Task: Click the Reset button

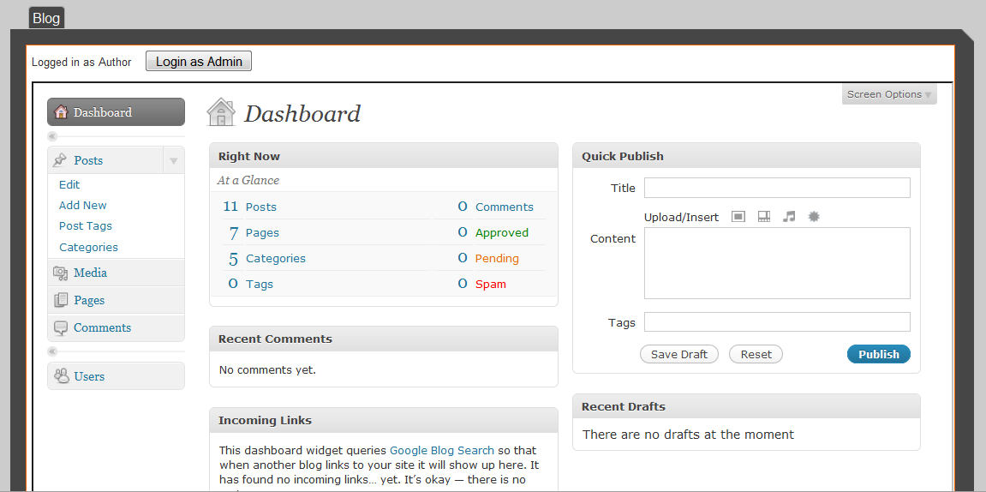Action: tap(756, 354)
